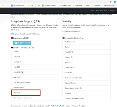Click the LTS Learn more link
Viewport: 117px width, 107px height.
click(x=16, y=30)
